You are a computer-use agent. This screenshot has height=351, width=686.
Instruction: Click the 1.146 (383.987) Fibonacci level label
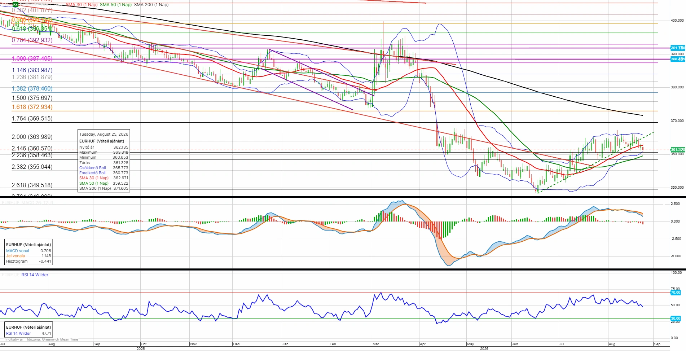pos(32,70)
